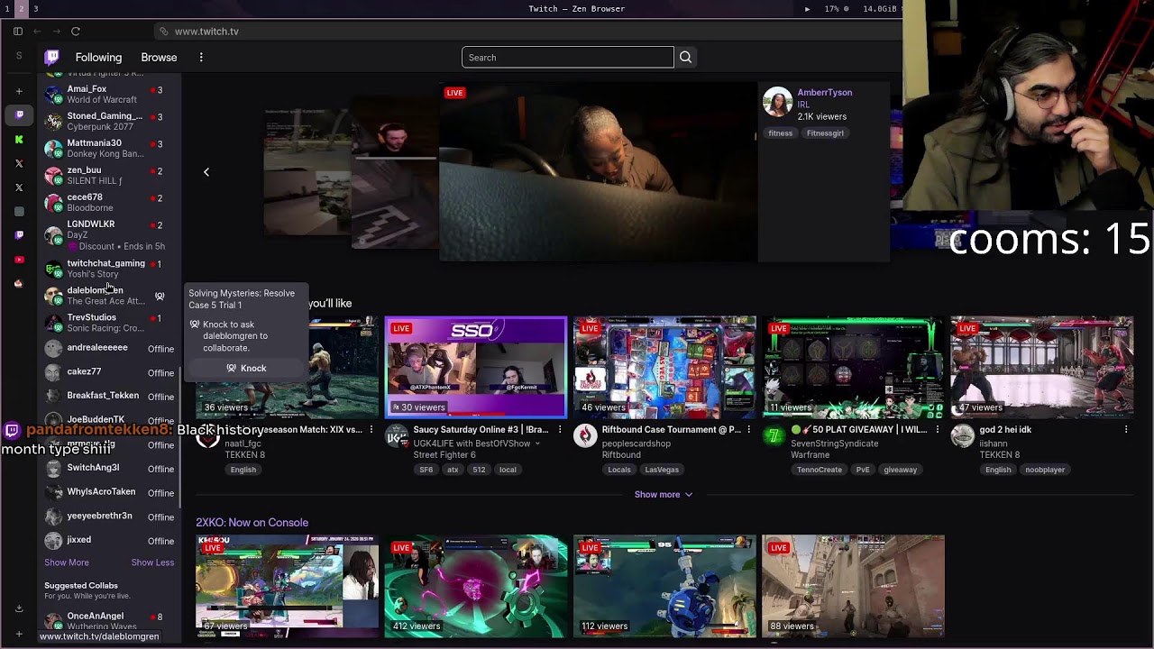This screenshot has height=649, width=1154.
Task: Open the first X tab in the sidebar
Action: click(19, 163)
